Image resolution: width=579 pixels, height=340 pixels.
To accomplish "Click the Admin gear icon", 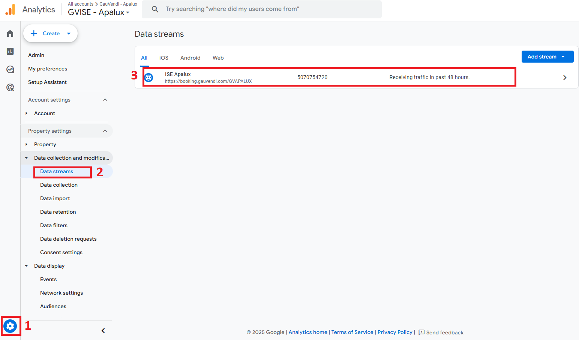I will 10,326.
